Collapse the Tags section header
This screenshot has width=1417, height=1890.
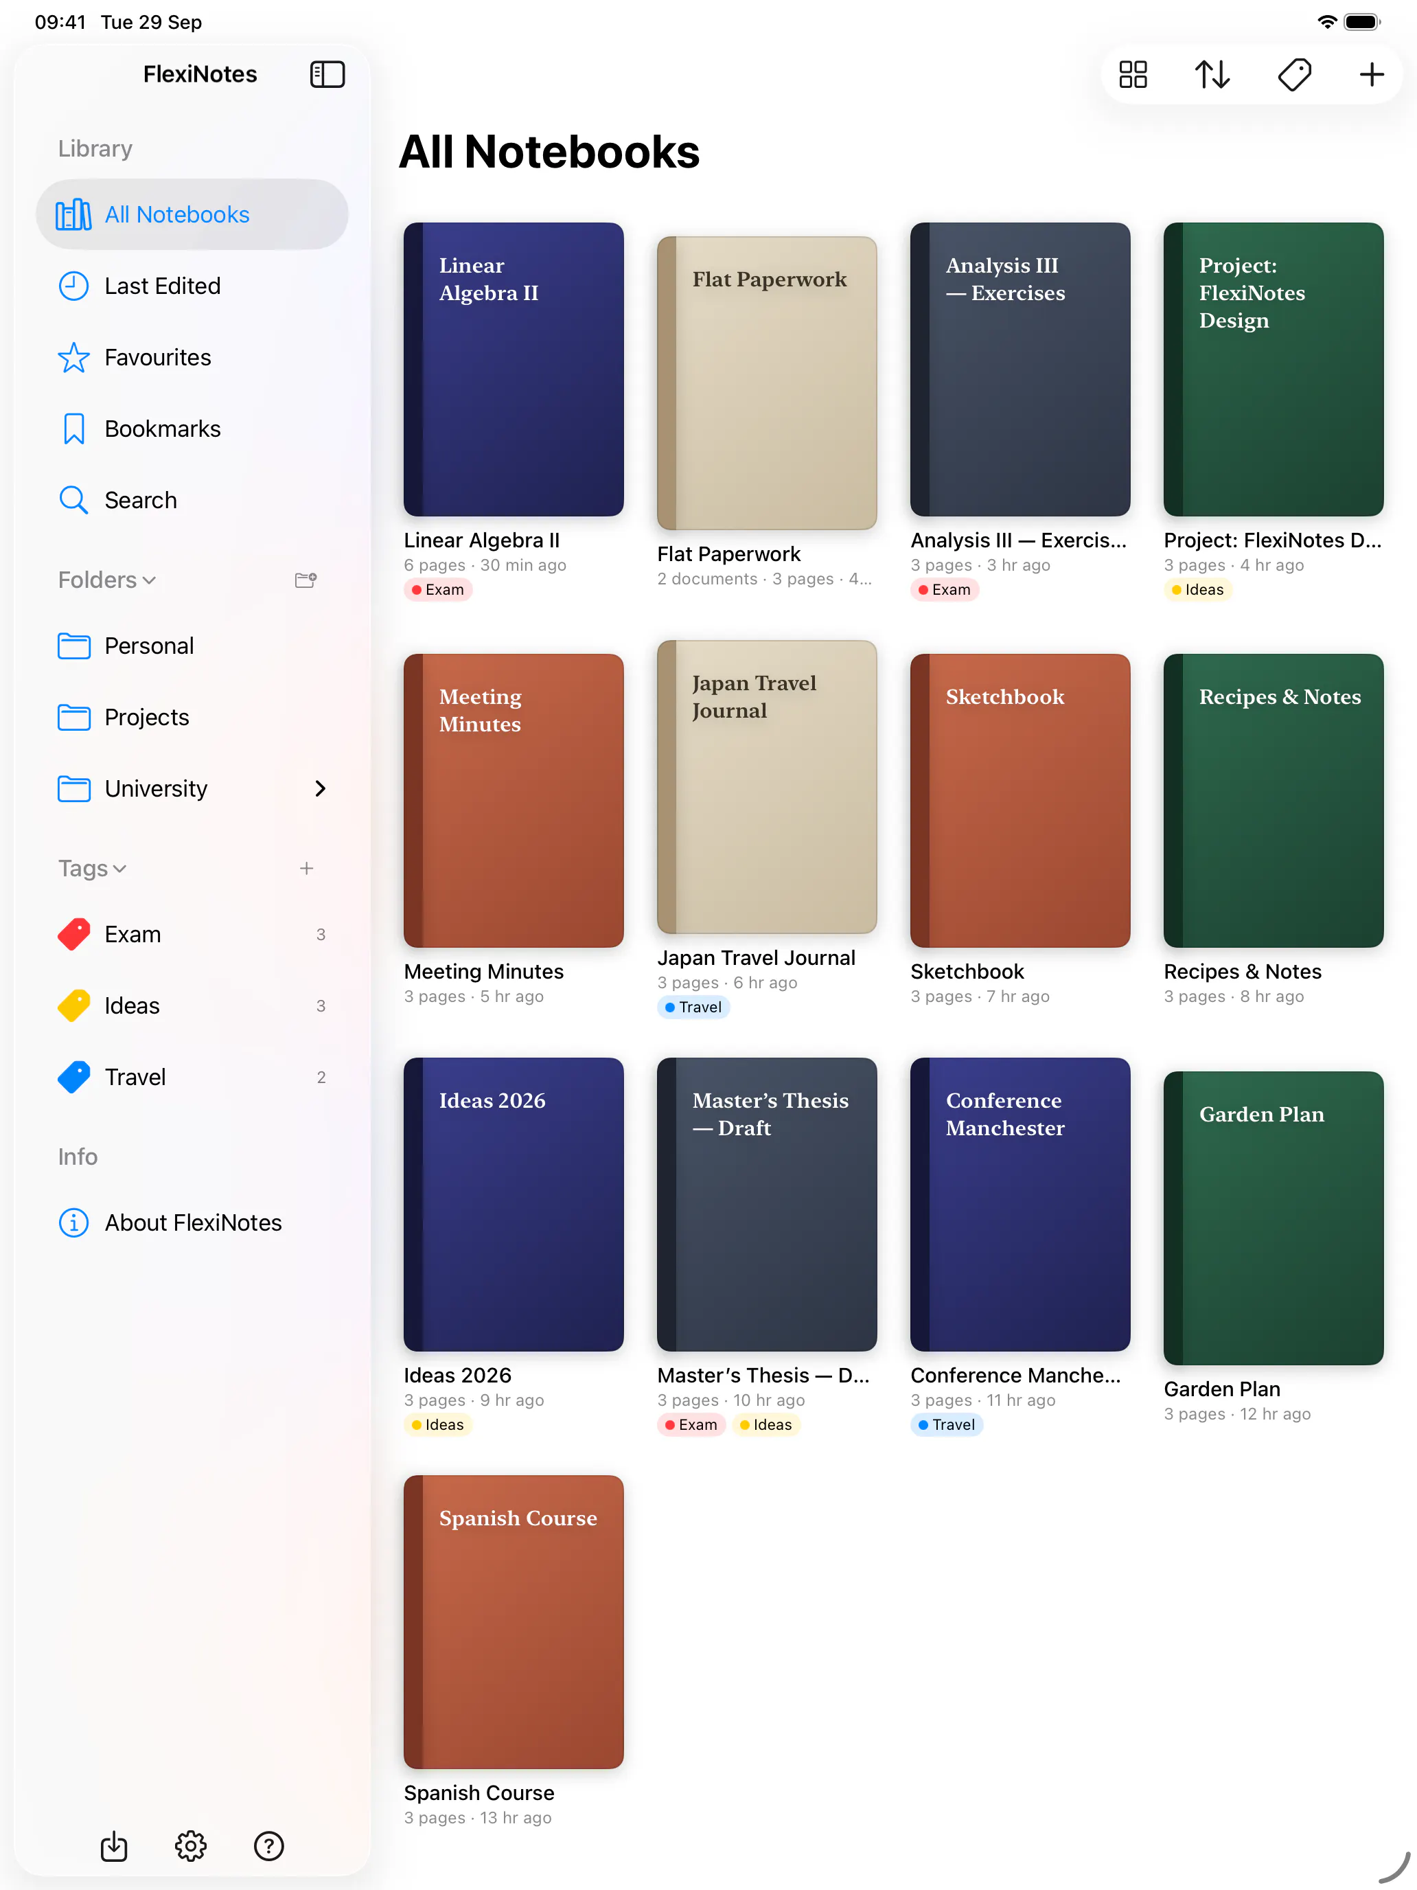[x=92, y=868]
